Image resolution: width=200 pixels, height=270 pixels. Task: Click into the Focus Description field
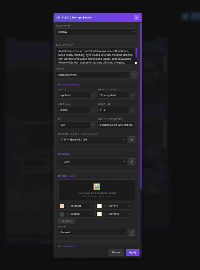pyautogui.click(x=116, y=125)
